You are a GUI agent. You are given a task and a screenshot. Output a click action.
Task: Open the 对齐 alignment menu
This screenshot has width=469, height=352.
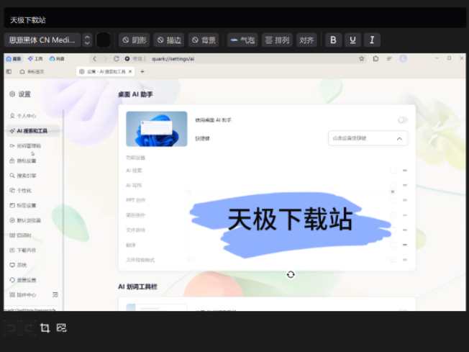click(306, 40)
